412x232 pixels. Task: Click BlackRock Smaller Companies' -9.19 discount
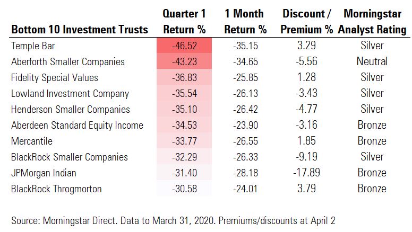click(307, 157)
